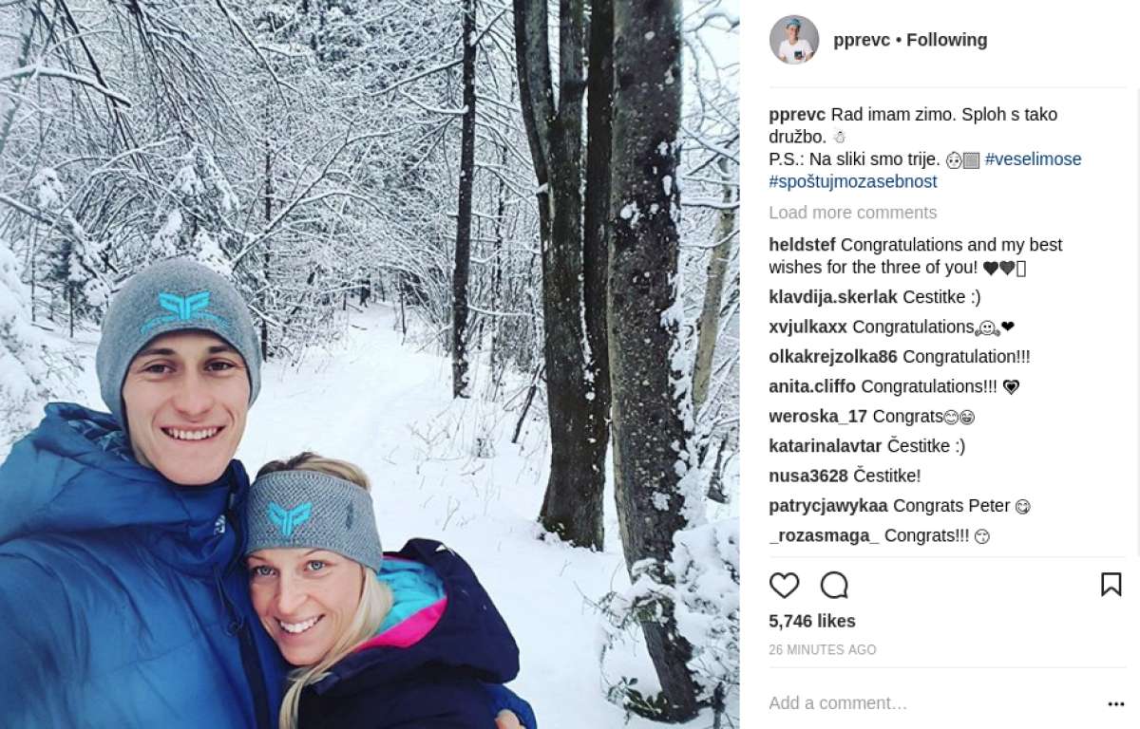Focus the Add a comment field

tap(931, 703)
